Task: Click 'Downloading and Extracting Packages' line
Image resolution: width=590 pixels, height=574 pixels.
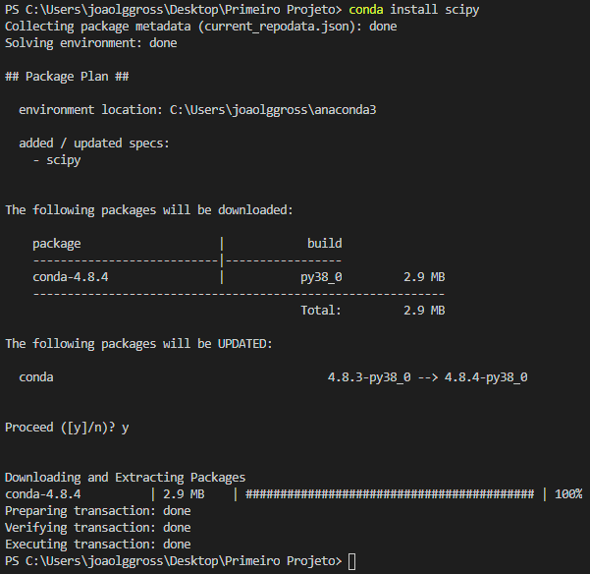Action: [125, 478]
